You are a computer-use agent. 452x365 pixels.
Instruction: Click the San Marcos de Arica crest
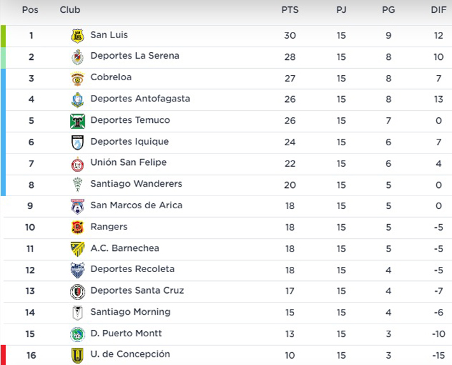77,206
